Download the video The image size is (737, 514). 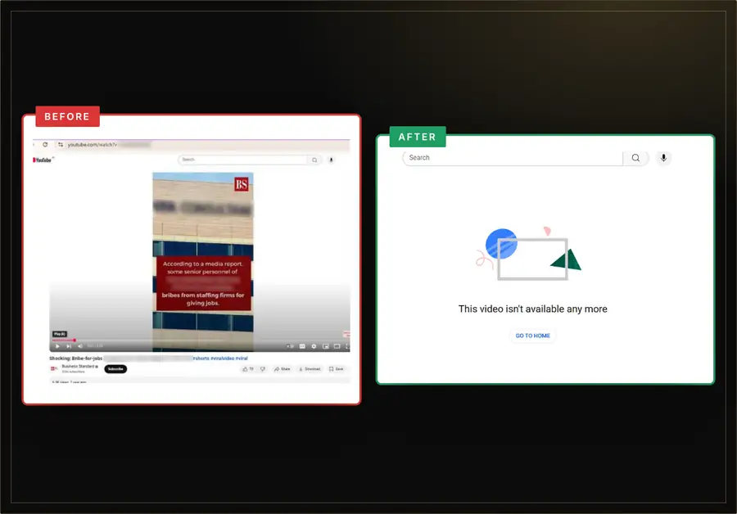coord(310,369)
